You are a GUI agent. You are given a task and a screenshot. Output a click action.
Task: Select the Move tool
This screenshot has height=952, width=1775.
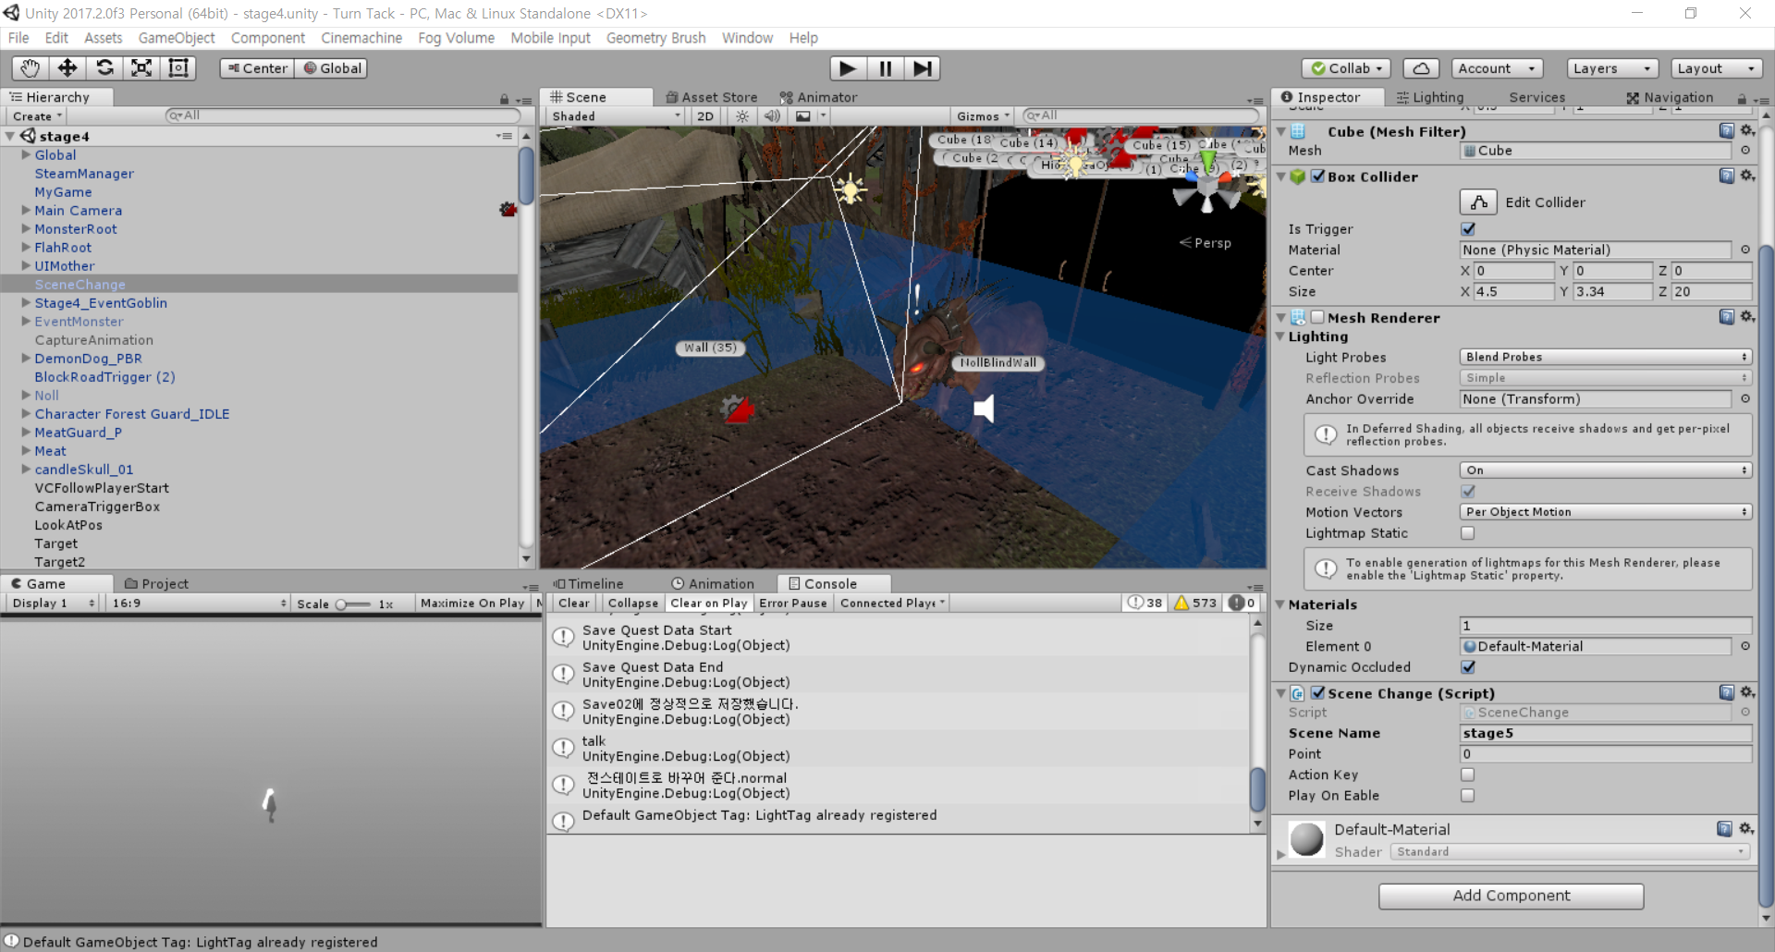click(x=67, y=68)
